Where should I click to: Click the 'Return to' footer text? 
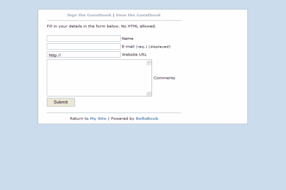[79, 119]
